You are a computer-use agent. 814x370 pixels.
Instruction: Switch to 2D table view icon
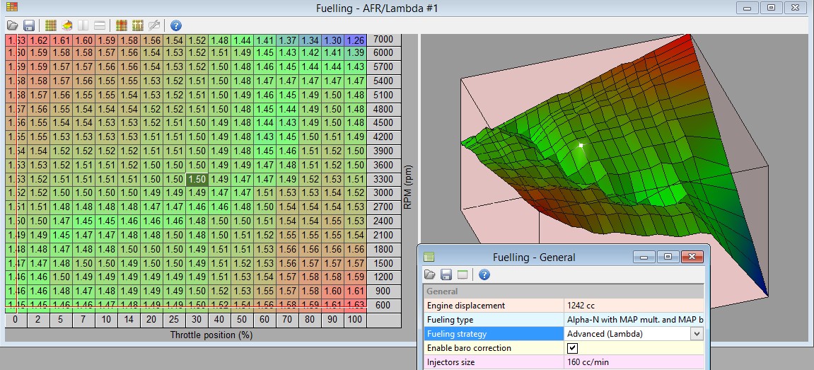pos(51,25)
